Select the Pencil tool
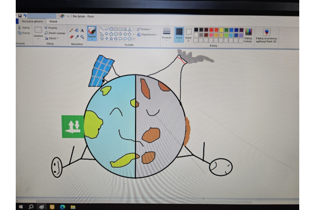The image size is (315, 210). (71, 30)
